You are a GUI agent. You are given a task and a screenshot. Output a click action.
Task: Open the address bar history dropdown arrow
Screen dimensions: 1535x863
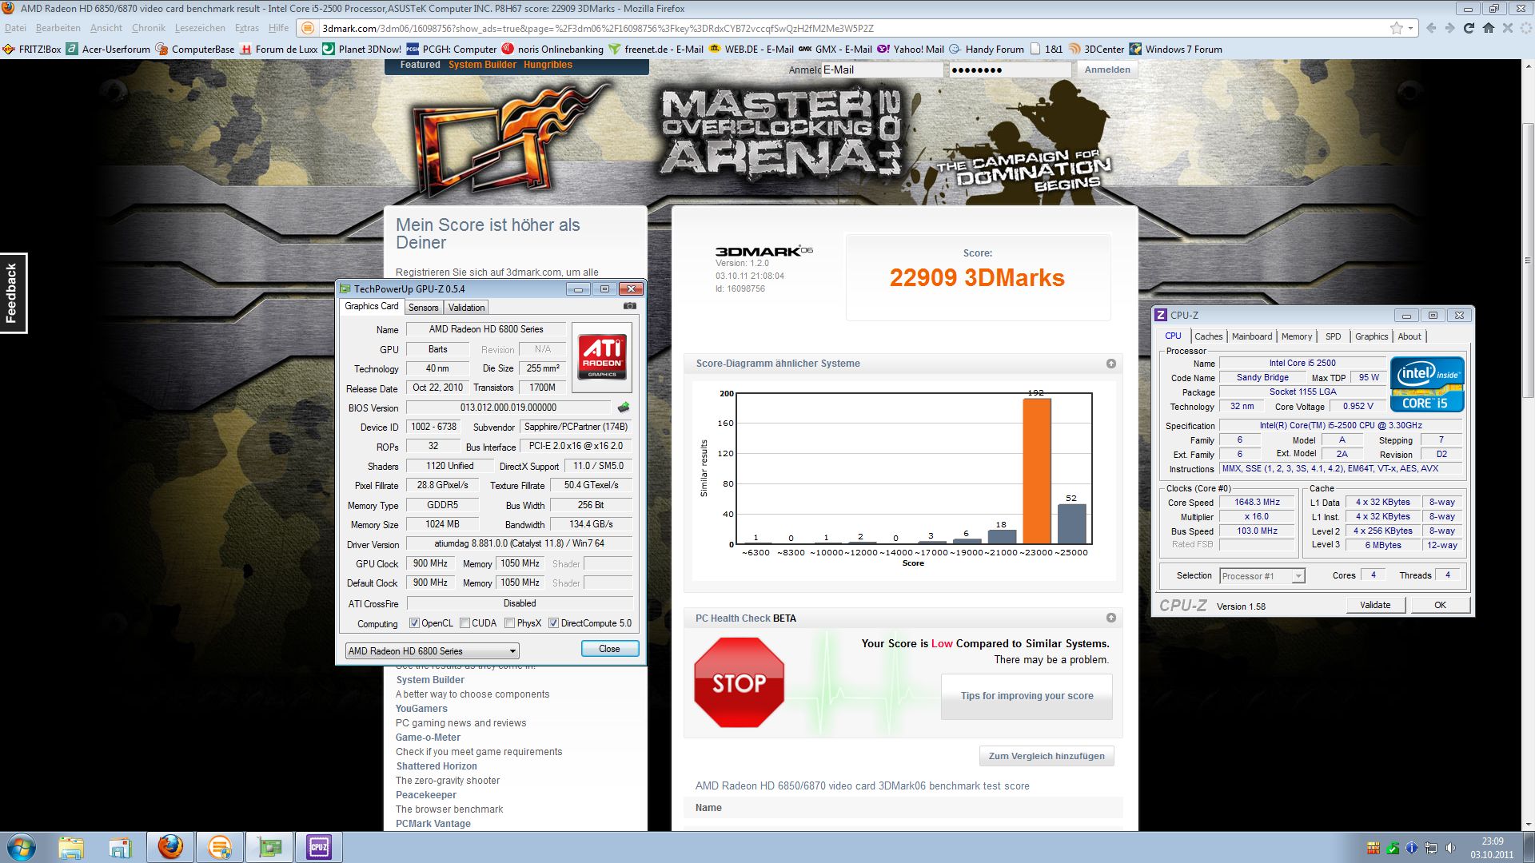click(1411, 28)
